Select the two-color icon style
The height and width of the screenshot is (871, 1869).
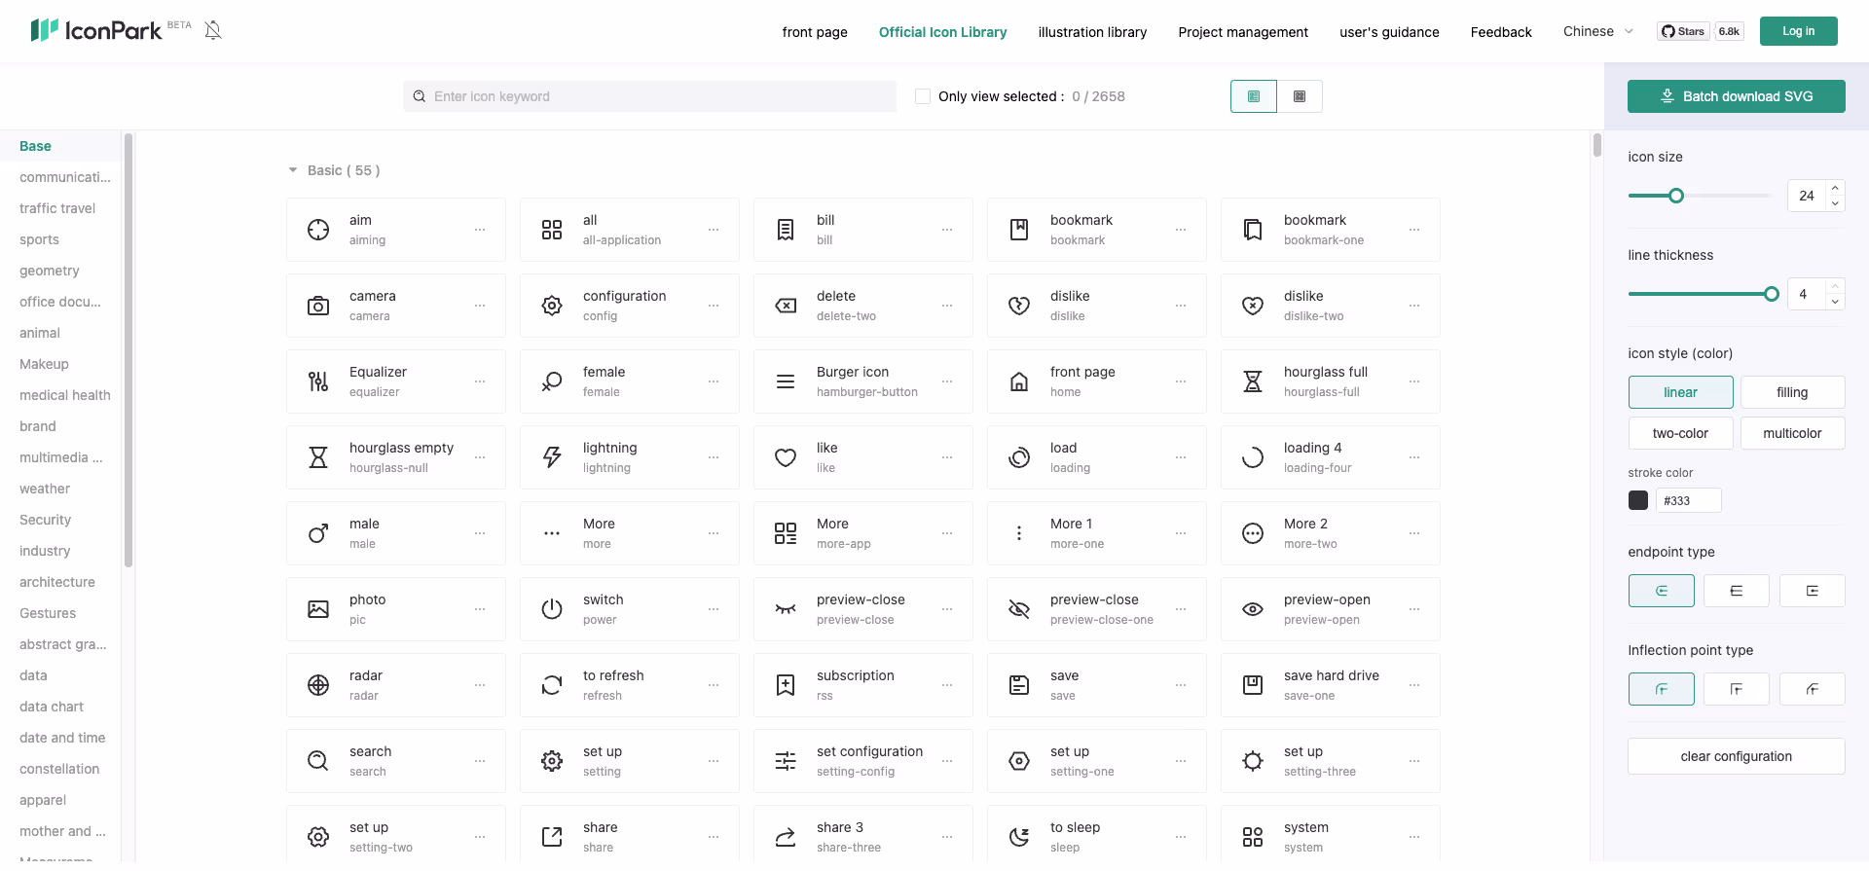tap(1680, 433)
